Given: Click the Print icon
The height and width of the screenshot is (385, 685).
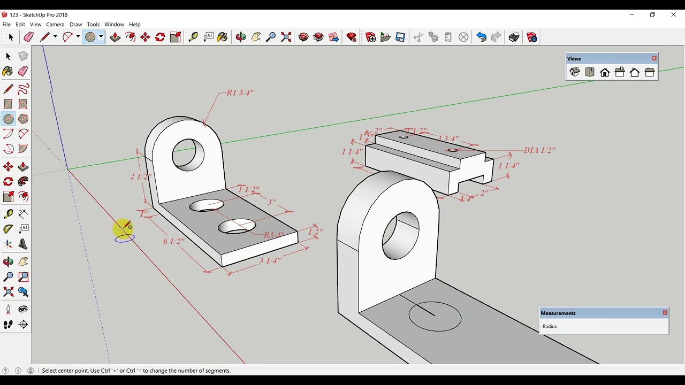Looking at the screenshot, I should [514, 37].
